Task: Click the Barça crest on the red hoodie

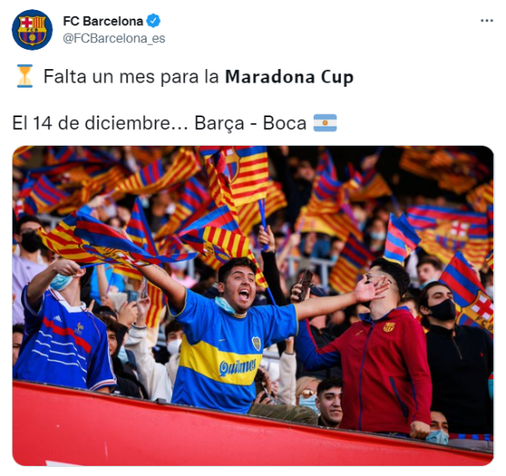Action: tap(389, 327)
